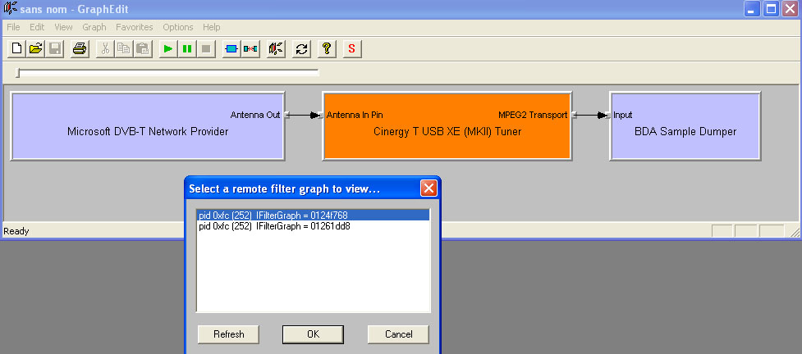Stop the graph with Stop button
The width and height of the screenshot is (802, 354).
(206, 49)
